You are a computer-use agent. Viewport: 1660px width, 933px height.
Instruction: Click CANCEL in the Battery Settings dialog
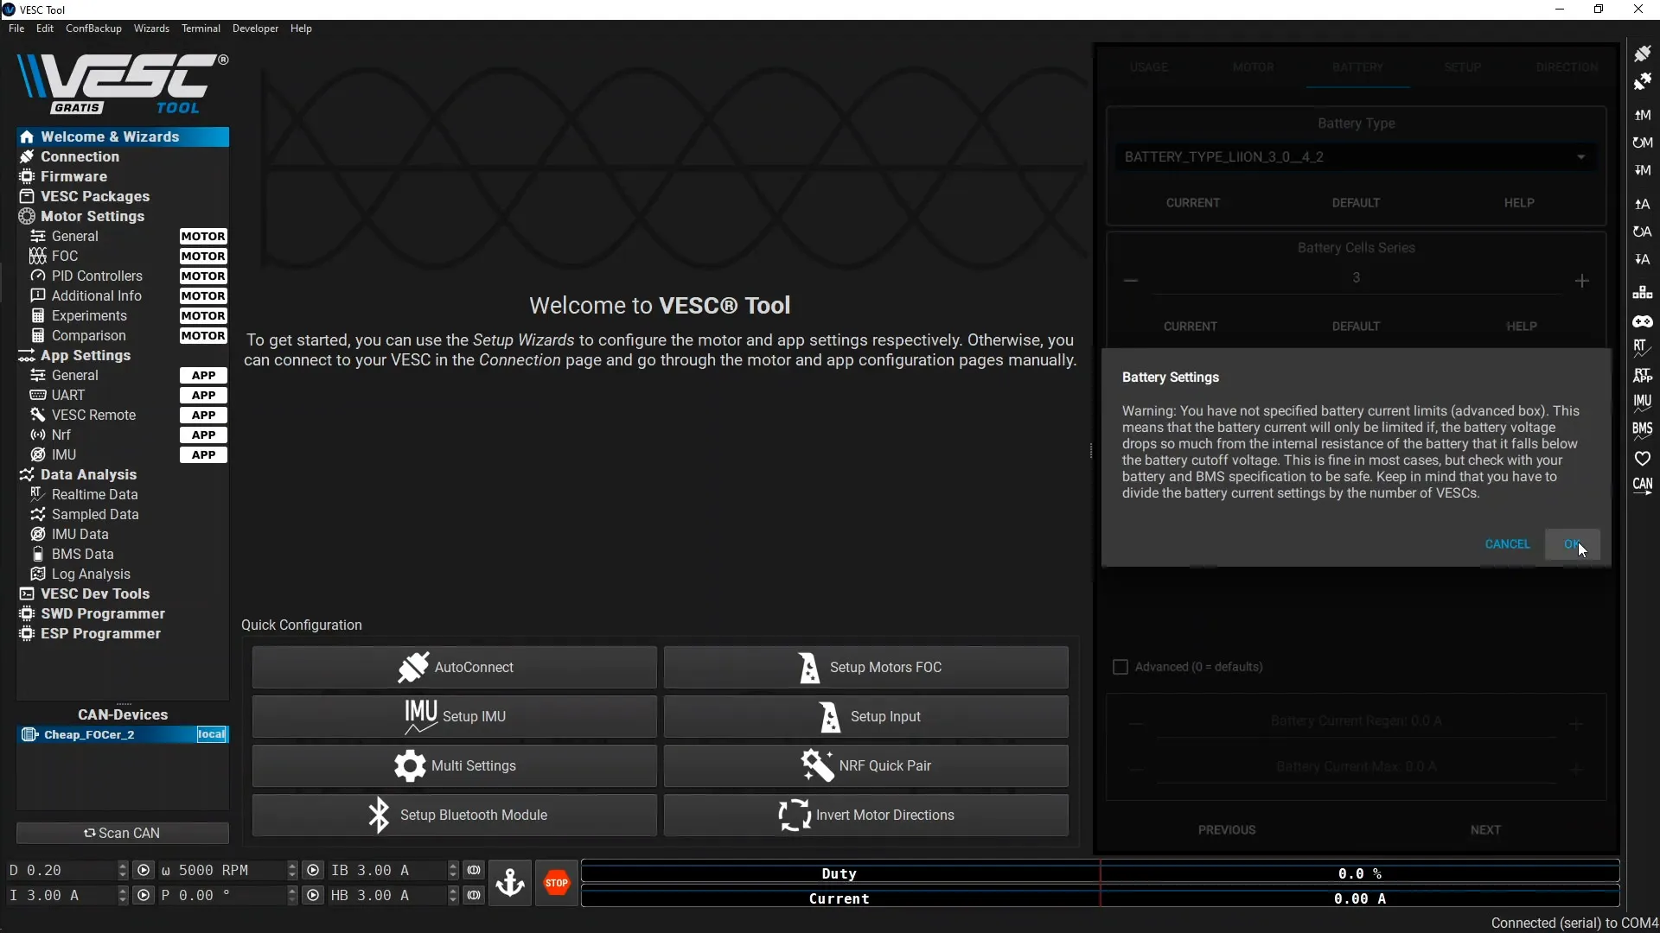click(x=1507, y=543)
